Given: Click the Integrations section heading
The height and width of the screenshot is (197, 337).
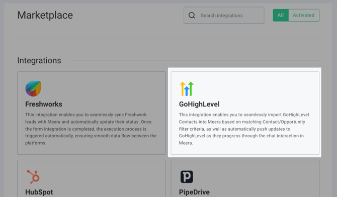Looking at the screenshot, I should pos(39,61).
